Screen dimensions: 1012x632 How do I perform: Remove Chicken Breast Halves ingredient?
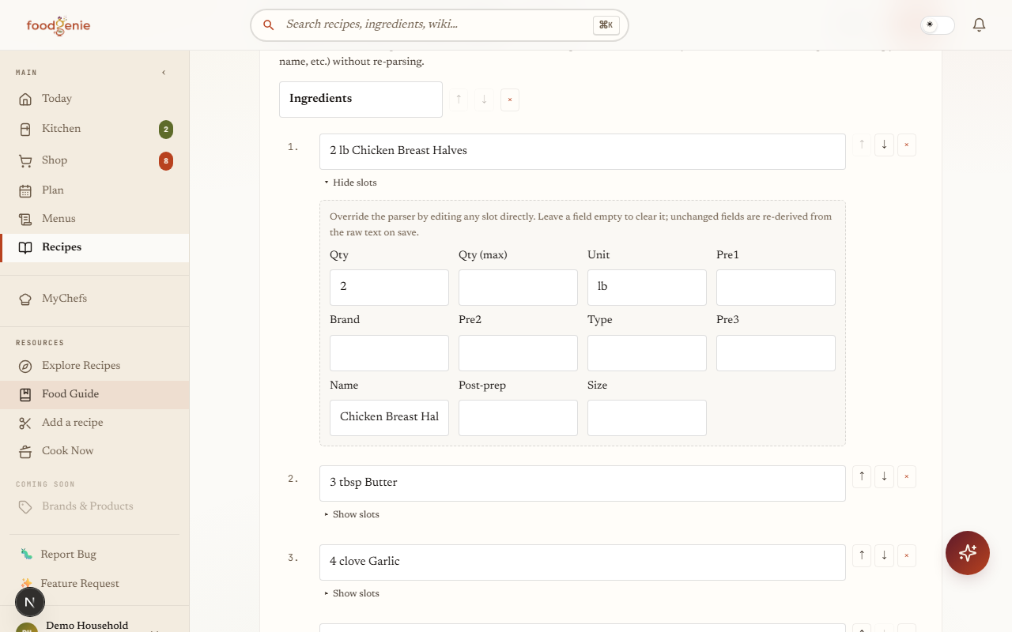pos(906,145)
